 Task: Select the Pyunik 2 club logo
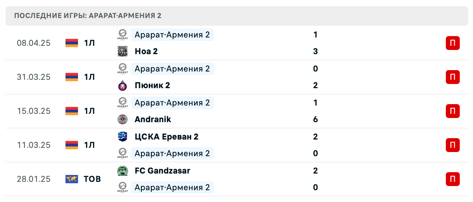click(x=123, y=85)
